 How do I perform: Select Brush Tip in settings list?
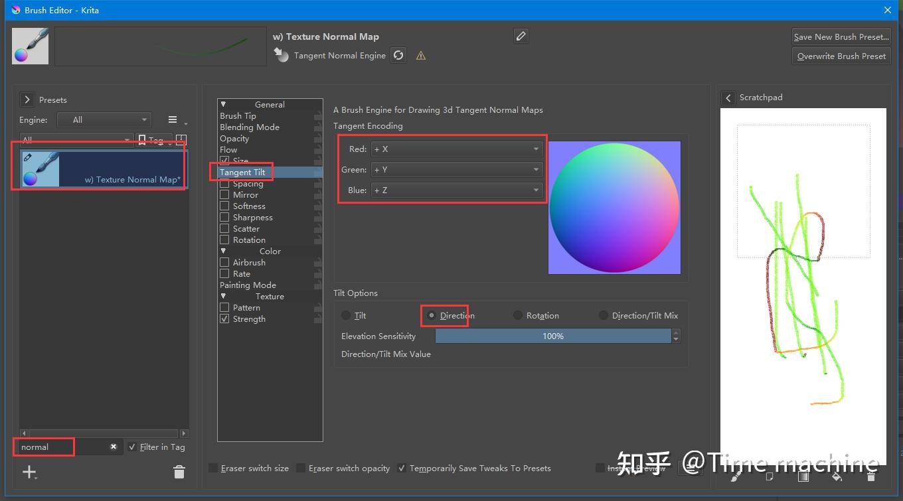point(238,116)
